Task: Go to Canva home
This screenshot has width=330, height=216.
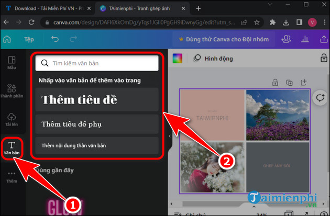Action: point(7,39)
